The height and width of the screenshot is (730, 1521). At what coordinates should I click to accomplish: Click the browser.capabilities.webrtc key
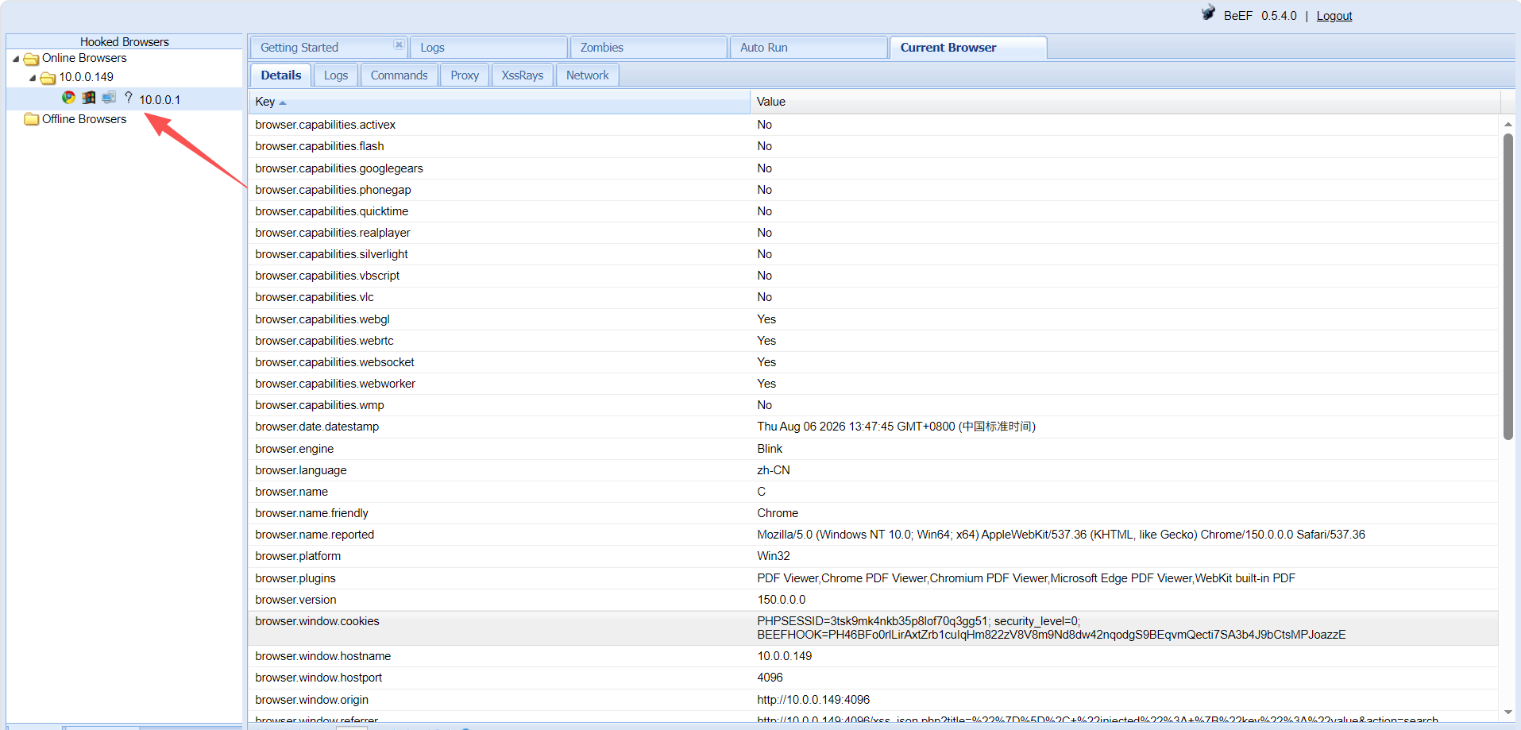324,341
